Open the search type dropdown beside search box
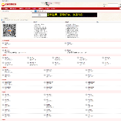121x121 pixels. pyautogui.click(x=32, y=11)
